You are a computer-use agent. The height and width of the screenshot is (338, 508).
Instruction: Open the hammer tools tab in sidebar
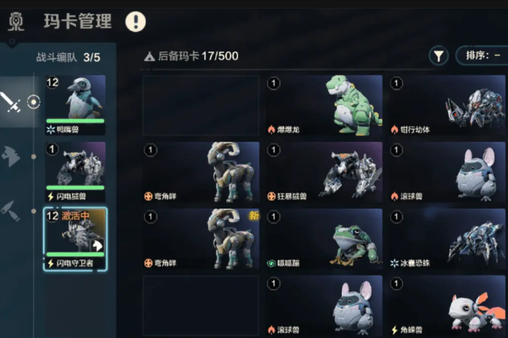pyautogui.click(x=11, y=211)
